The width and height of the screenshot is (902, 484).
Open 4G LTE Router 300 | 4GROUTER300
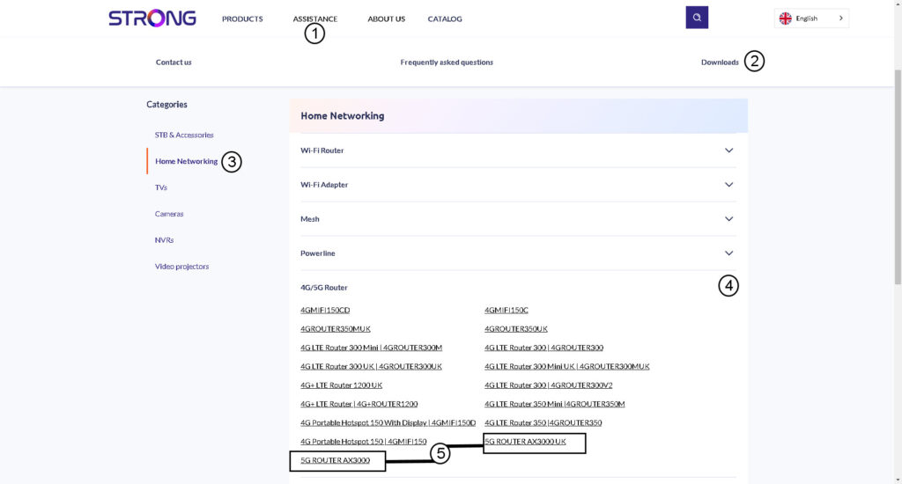coord(543,348)
